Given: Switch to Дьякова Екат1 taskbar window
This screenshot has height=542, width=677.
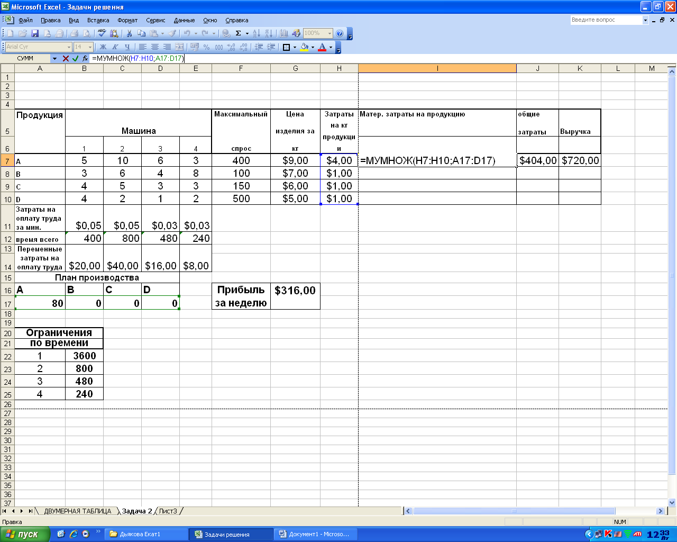Looking at the screenshot, I should [x=146, y=534].
